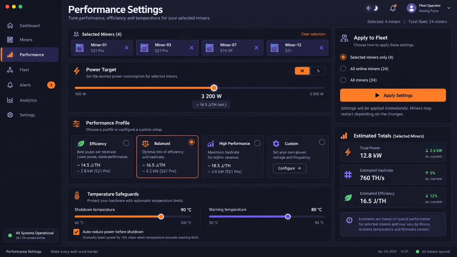Click the Performance Profile sliders icon

pyautogui.click(x=76, y=124)
